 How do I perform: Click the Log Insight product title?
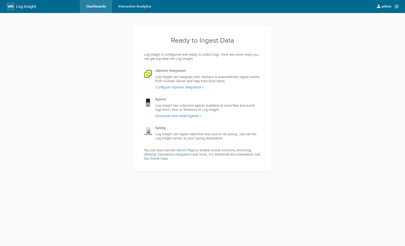pyautogui.click(x=26, y=7)
